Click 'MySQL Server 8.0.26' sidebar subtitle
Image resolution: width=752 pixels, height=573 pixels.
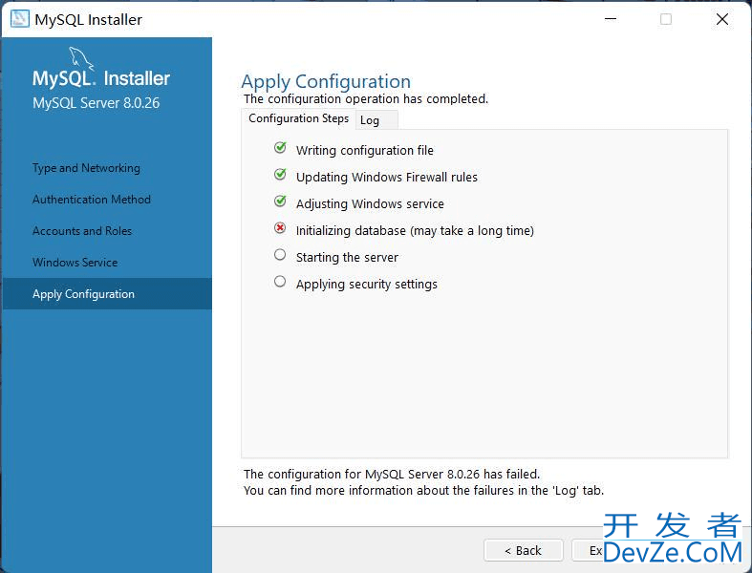[96, 103]
